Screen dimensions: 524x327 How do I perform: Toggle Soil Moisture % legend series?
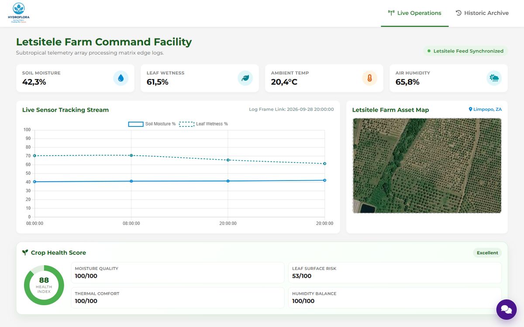pos(152,124)
